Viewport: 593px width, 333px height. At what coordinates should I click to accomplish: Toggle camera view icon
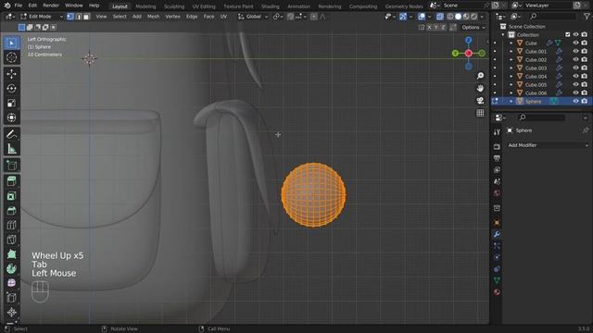point(480,101)
